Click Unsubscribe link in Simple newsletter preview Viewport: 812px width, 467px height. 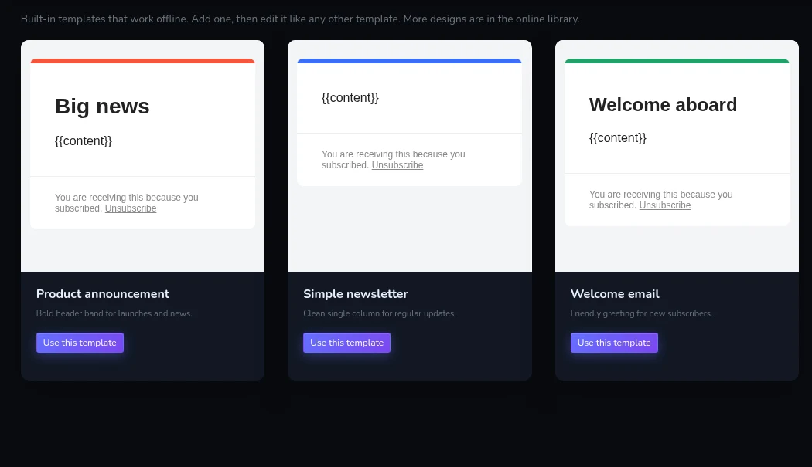click(x=397, y=165)
